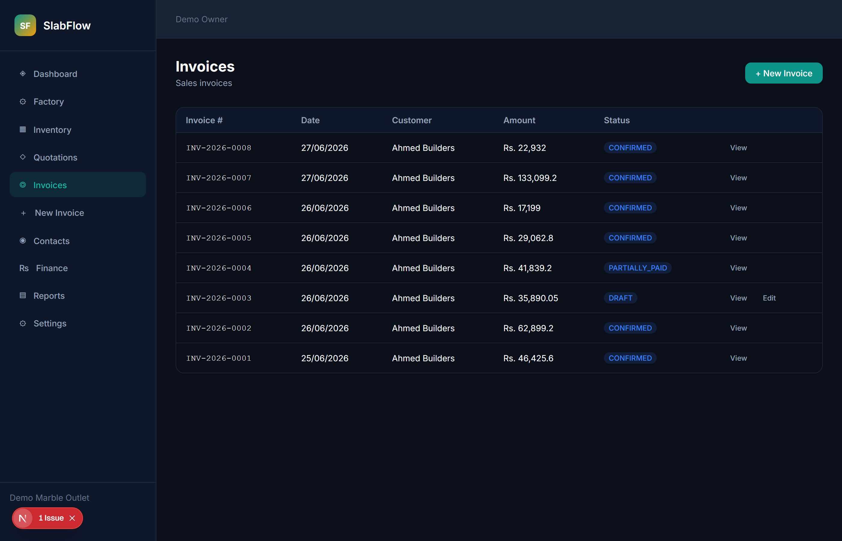The width and height of the screenshot is (842, 541).
Task: Click the Factory gear icon in sidebar
Action: [x=23, y=102]
